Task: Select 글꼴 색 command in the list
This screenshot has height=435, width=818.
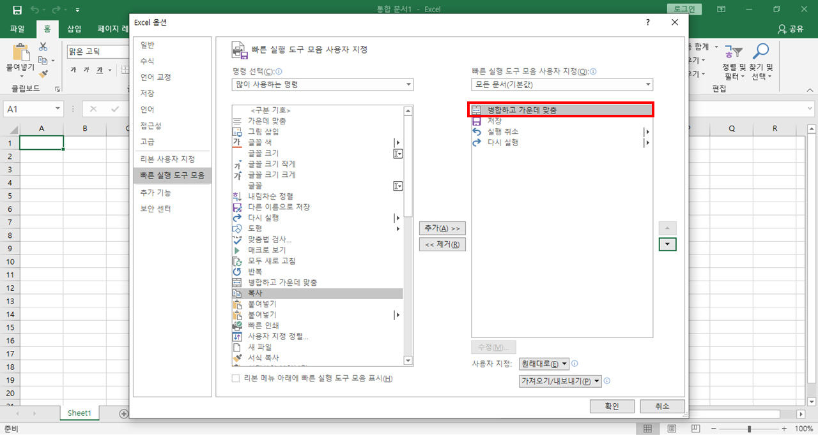Action: [x=317, y=142]
